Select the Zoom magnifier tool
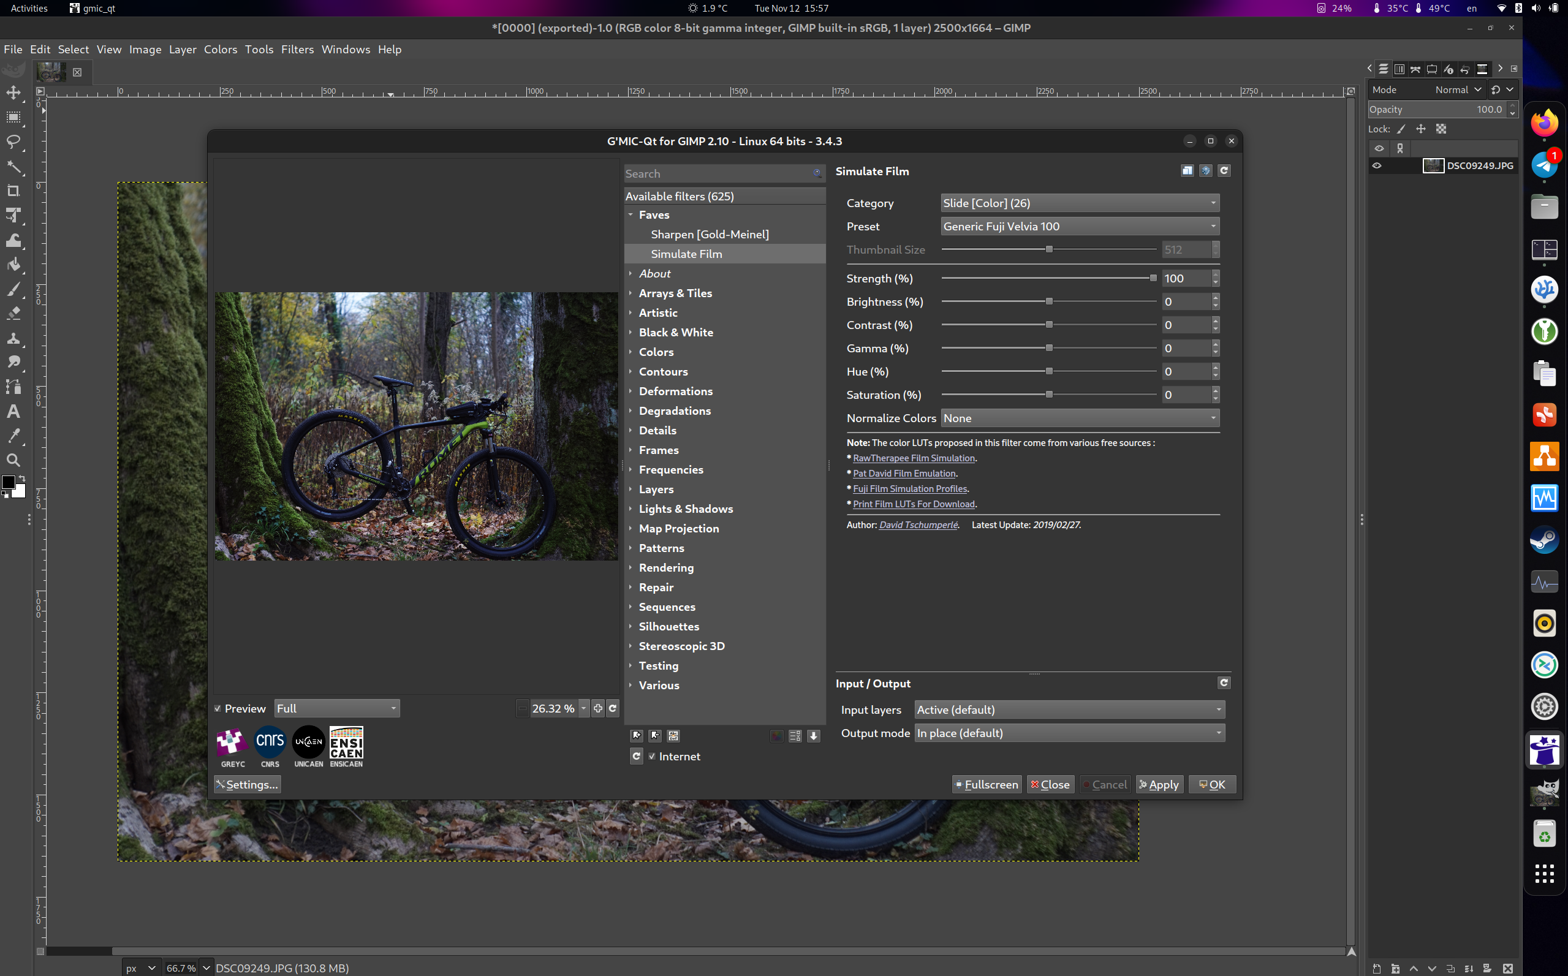This screenshot has height=976, width=1568. click(13, 460)
